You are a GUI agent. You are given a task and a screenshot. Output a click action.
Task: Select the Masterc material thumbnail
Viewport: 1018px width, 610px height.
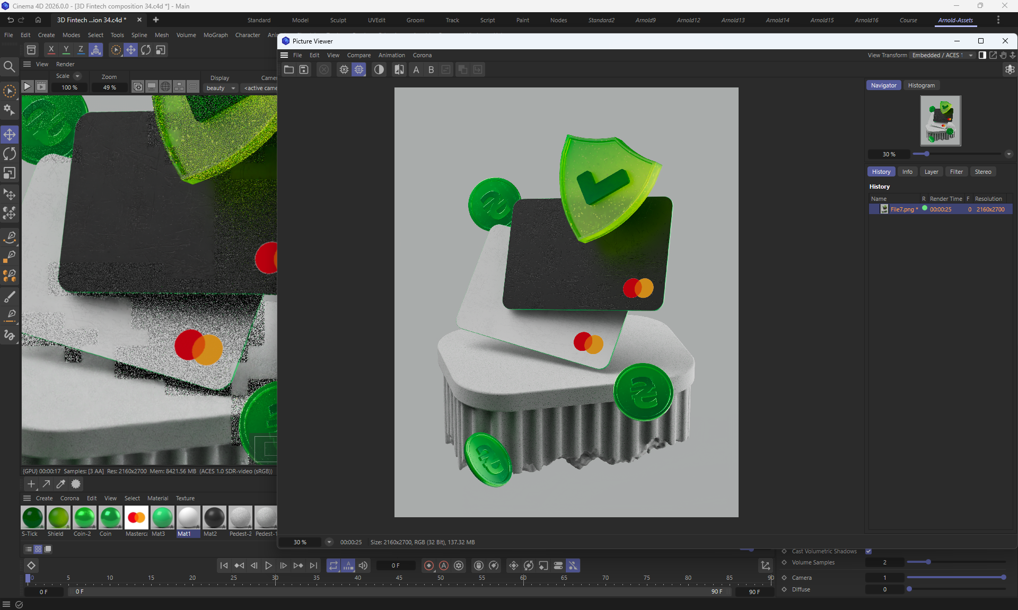[136, 518]
